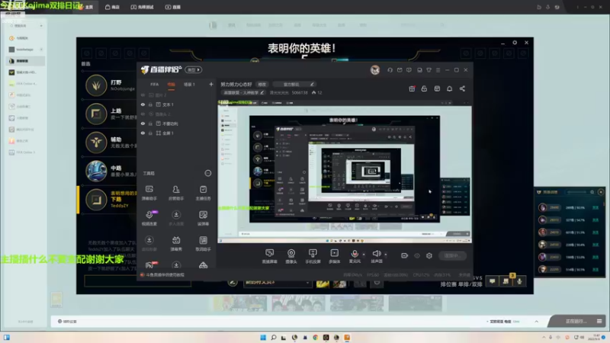
Task: Open the mail envelope icon in title bar
Action: tap(400, 70)
